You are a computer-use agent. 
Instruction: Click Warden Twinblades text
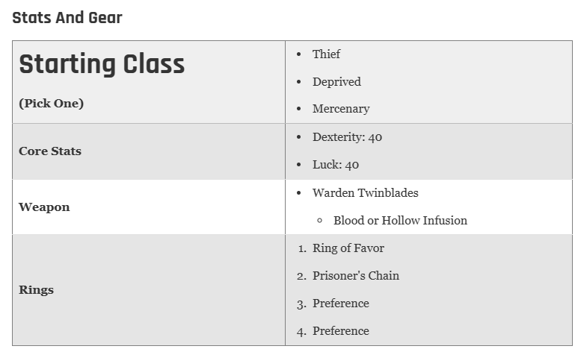click(x=366, y=192)
